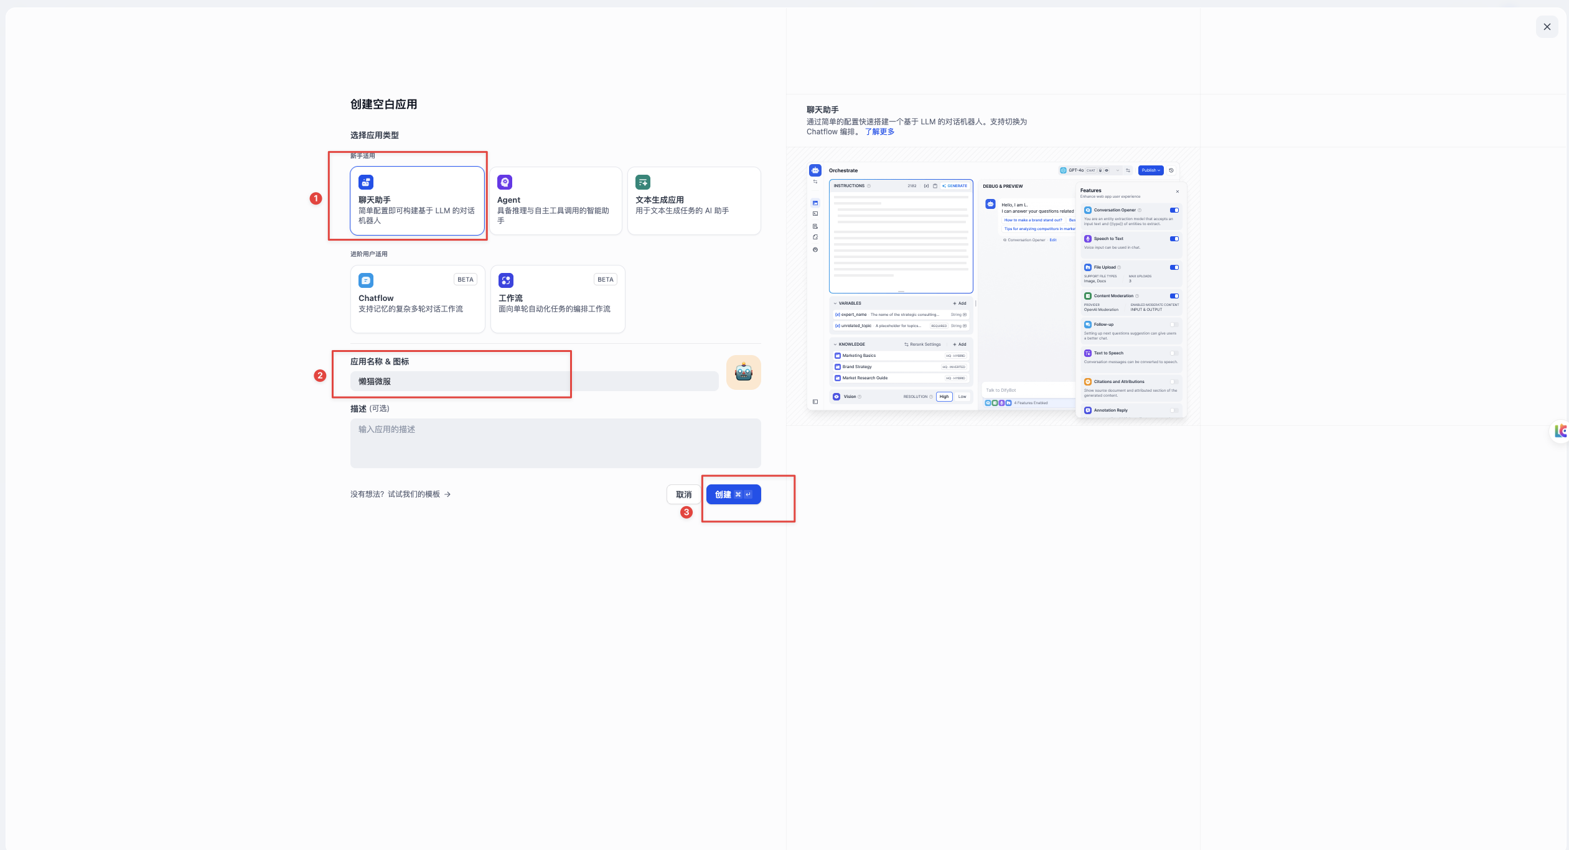Open the 了解更多 link
This screenshot has height=850, width=1569.
tap(879, 132)
